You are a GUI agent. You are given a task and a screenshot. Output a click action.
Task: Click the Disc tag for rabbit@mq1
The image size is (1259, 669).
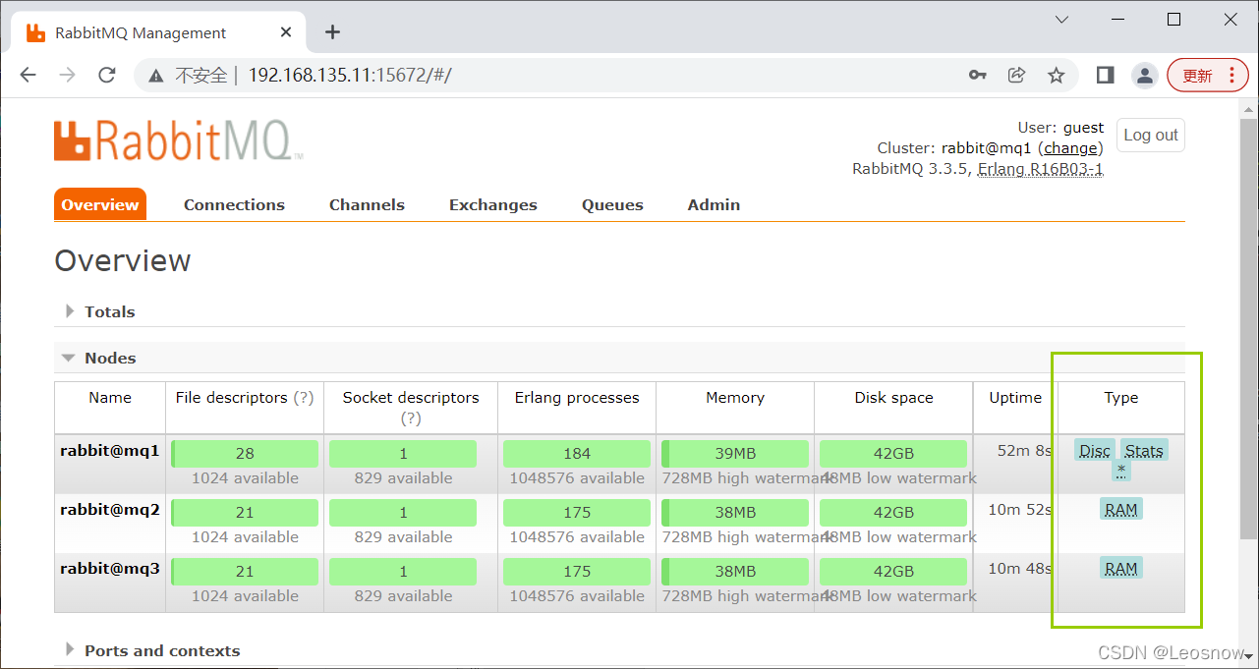(1095, 451)
